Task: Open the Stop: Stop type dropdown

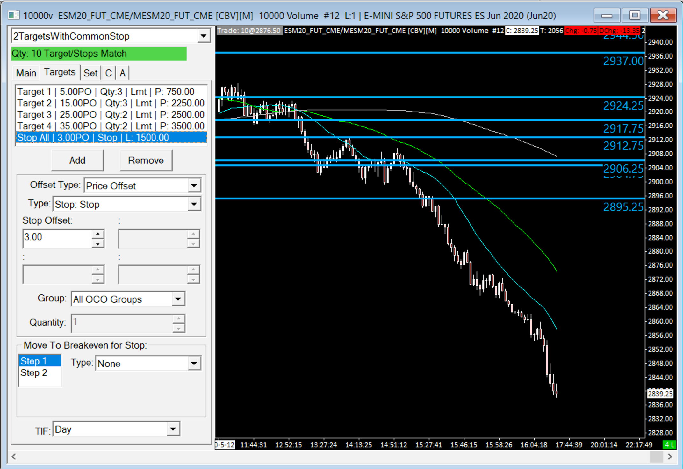Action: (x=194, y=204)
